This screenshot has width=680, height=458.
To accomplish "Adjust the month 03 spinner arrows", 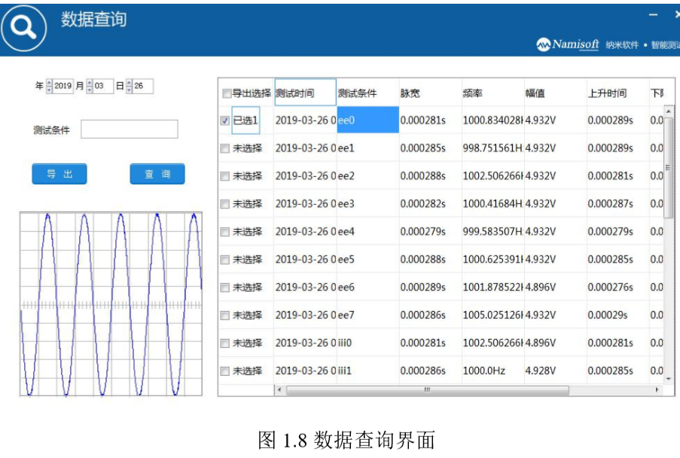I will pyautogui.click(x=90, y=87).
